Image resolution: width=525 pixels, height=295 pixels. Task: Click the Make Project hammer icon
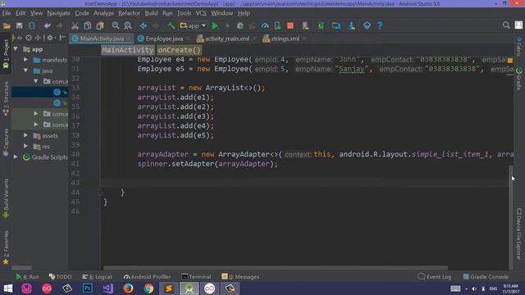(x=171, y=25)
